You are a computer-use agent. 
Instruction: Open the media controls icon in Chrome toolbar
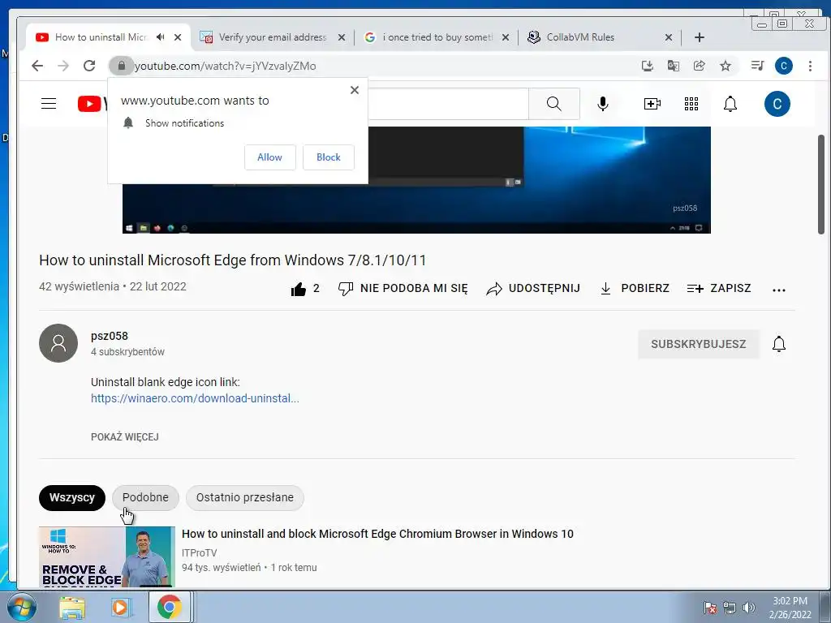(x=757, y=66)
